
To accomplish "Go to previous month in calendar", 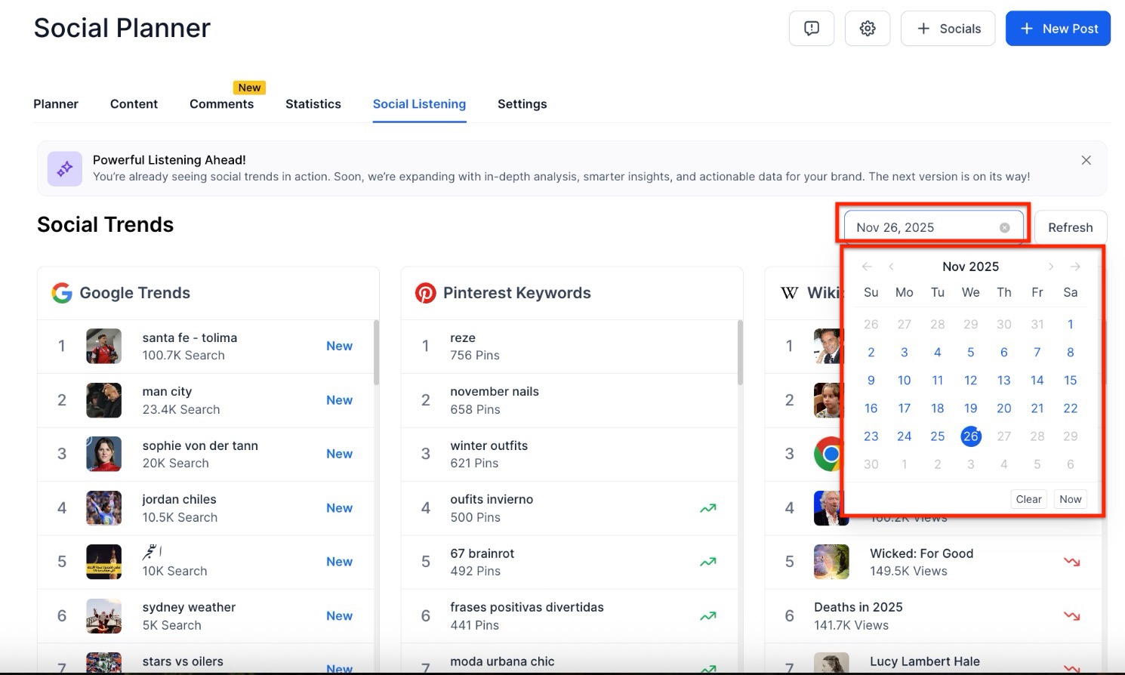I will click(x=892, y=267).
